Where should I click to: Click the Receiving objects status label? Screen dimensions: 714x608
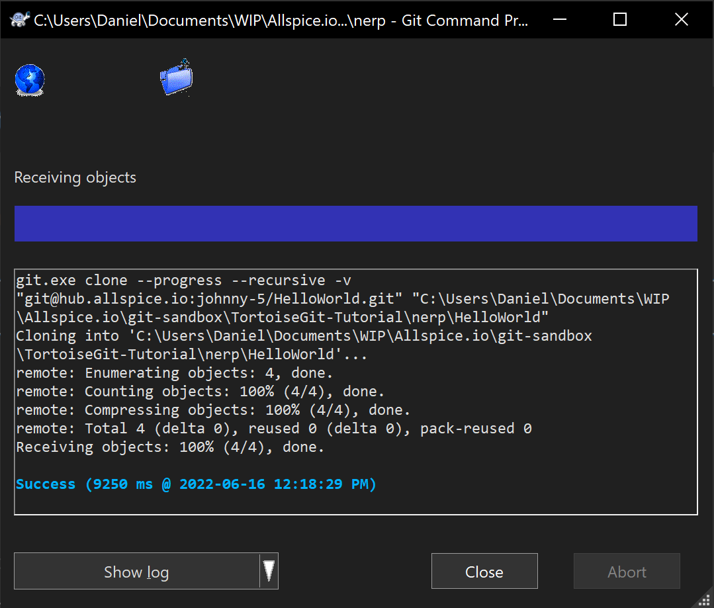(75, 177)
